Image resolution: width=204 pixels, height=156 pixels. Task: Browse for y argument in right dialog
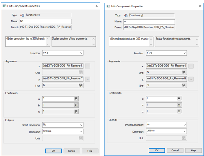191,79
